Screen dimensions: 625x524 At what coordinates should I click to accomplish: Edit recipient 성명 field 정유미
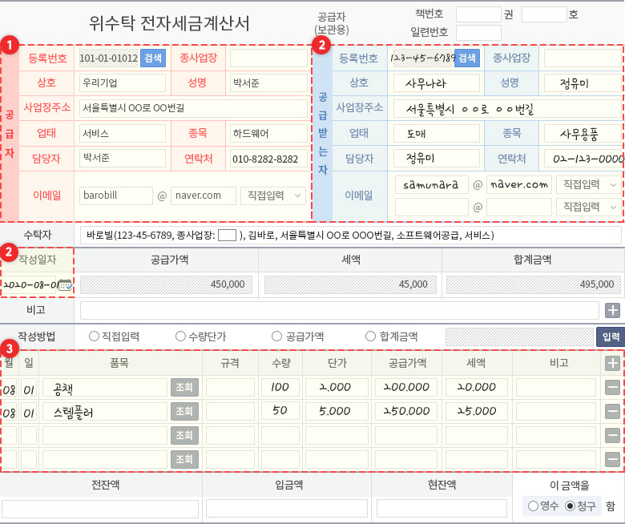[583, 83]
